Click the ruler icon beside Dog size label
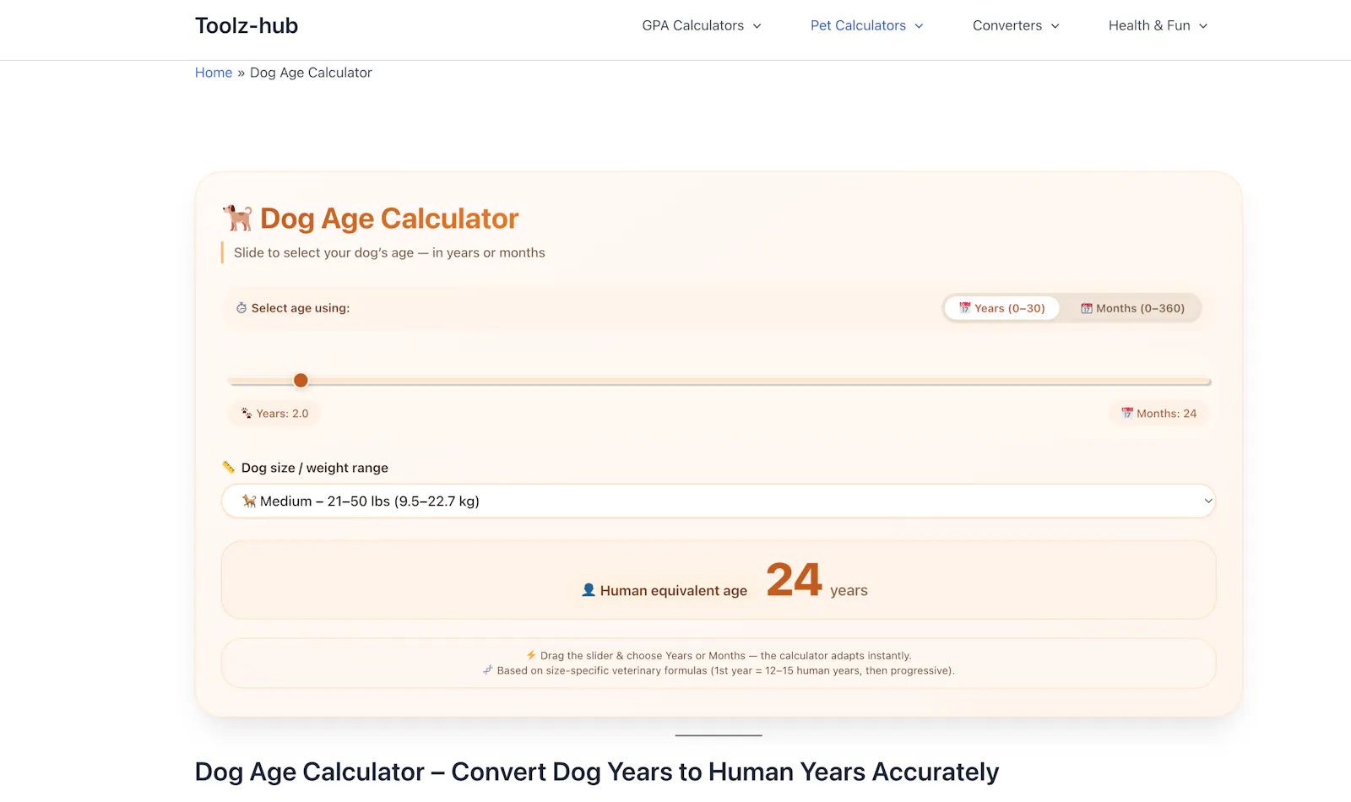1351x802 pixels. click(x=229, y=467)
